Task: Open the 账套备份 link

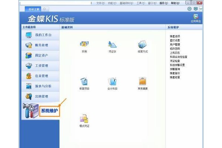Action: click(175, 73)
